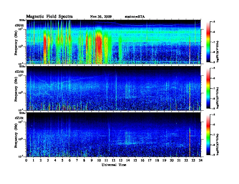Click the "14" hour tick label

[x=128, y=160]
